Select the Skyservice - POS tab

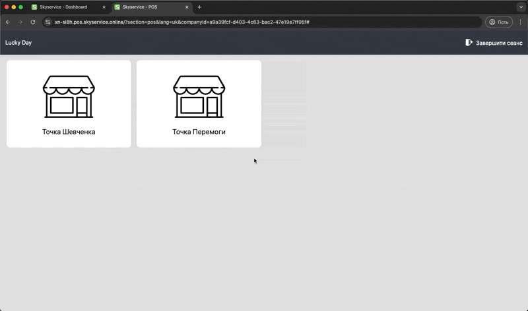coord(144,7)
